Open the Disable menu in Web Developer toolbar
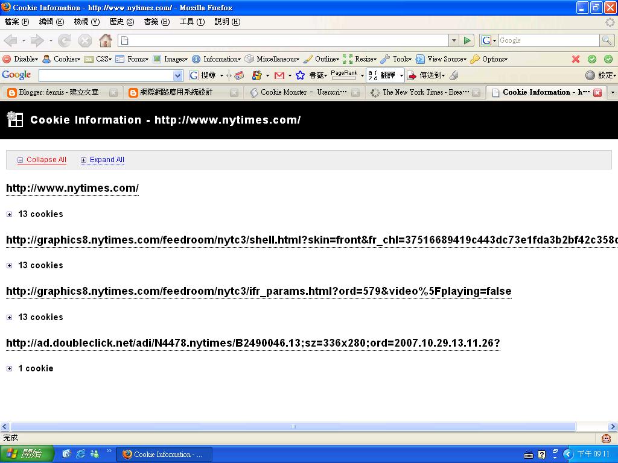Screen dimensions: 618x463 21,59
